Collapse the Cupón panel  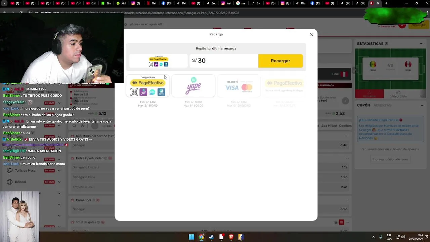tap(422, 105)
